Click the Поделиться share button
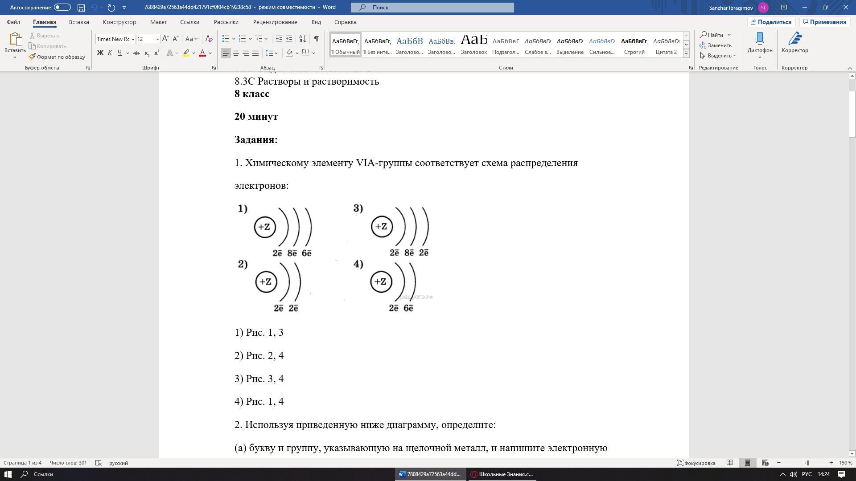The image size is (856, 481). point(771,22)
